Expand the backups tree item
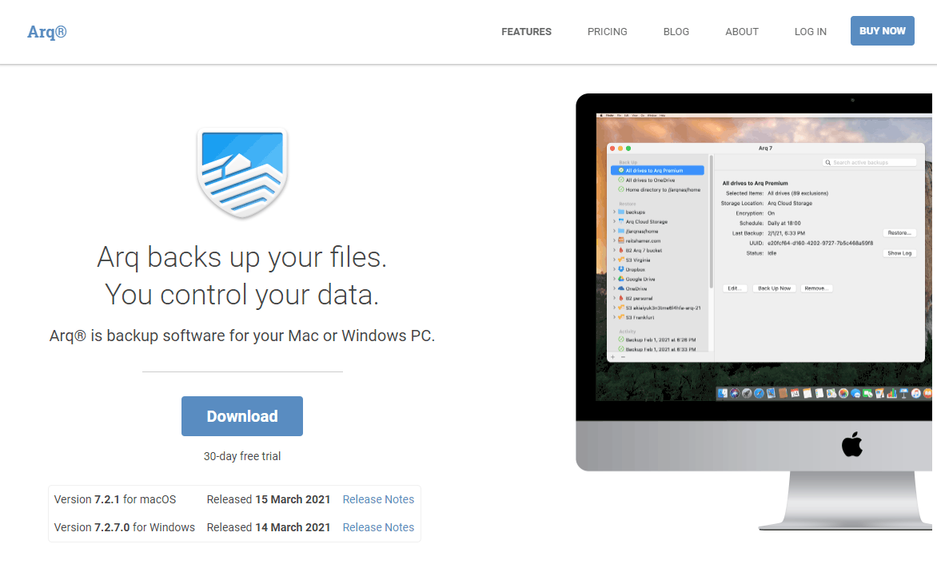Screen dimensions: 937x568 tap(614, 213)
